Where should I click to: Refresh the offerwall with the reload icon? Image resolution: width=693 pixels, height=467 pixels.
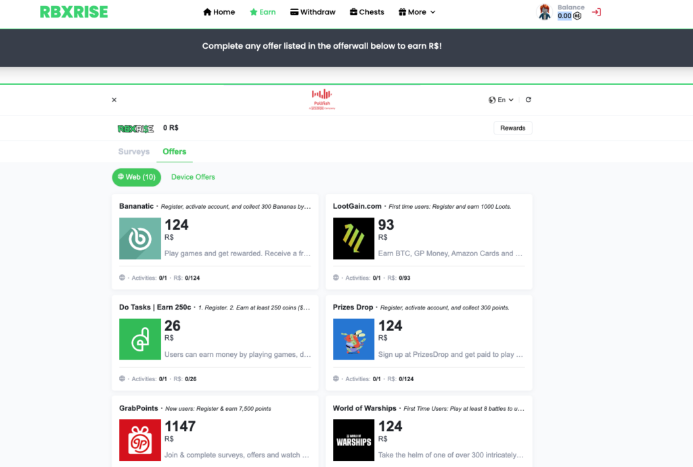(528, 100)
